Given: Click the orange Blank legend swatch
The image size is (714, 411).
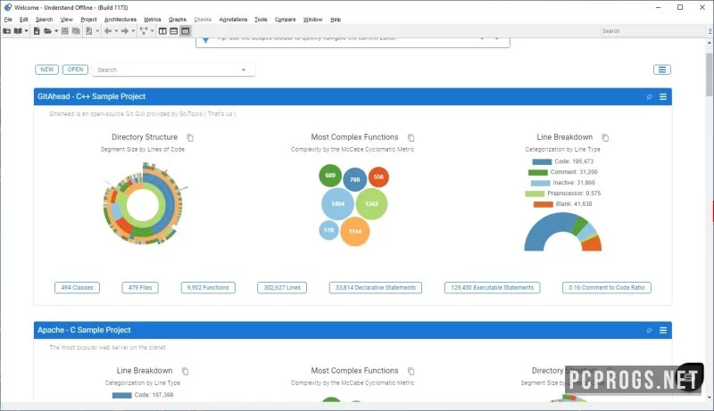Looking at the screenshot, I should (544, 204).
